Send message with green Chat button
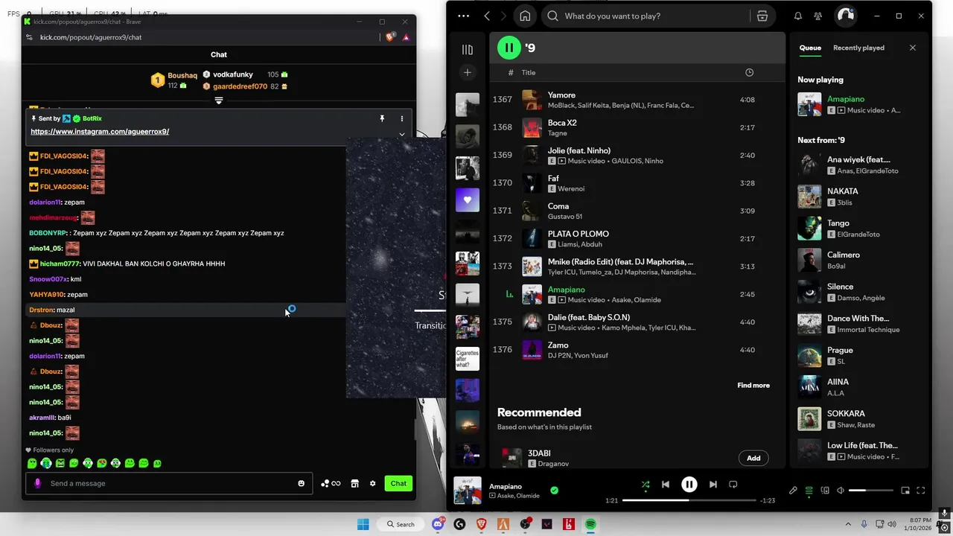This screenshot has width=953, height=536. coord(398,483)
